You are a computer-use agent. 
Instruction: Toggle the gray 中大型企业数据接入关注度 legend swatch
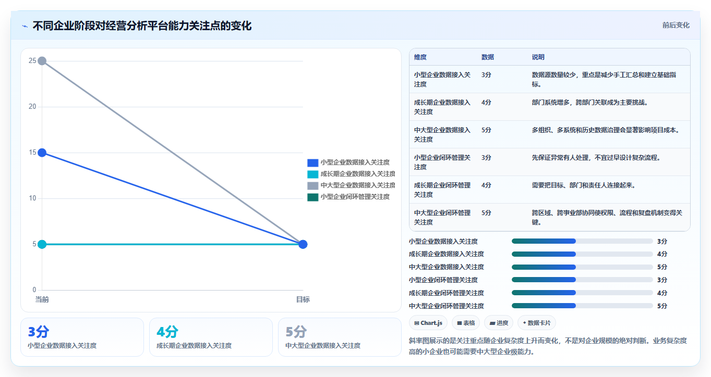click(312, 185)
